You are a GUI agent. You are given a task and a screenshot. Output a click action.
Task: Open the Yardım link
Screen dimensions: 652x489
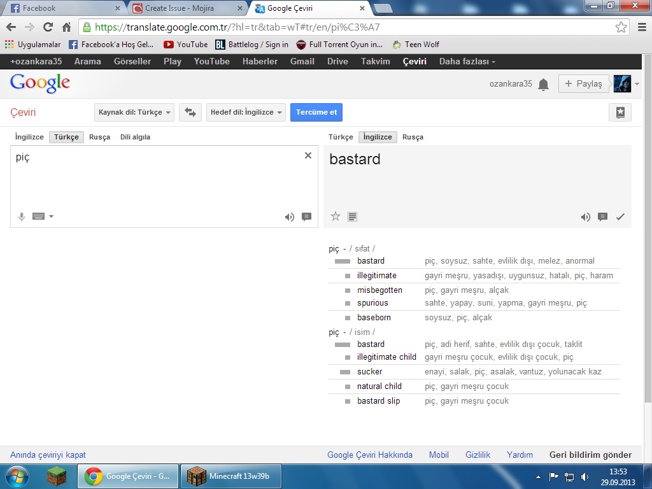click(520, 455)
